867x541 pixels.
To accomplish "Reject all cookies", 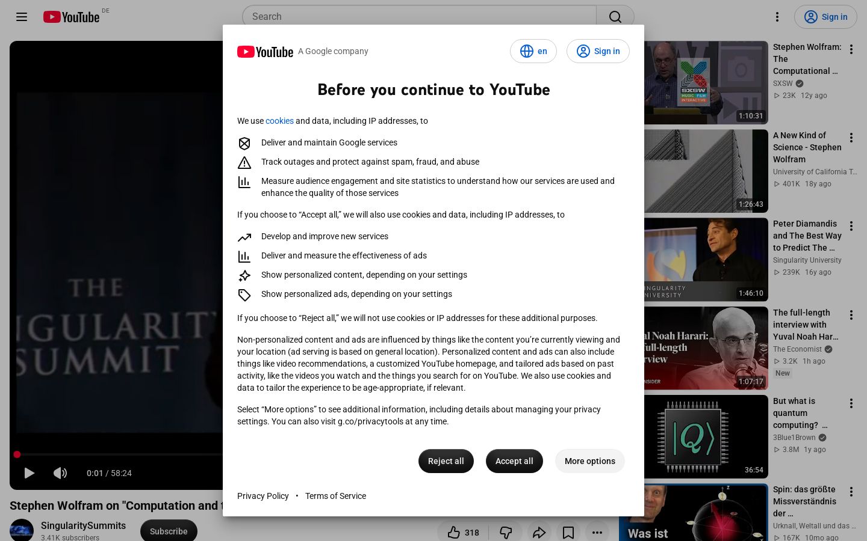I will (446, 461).
